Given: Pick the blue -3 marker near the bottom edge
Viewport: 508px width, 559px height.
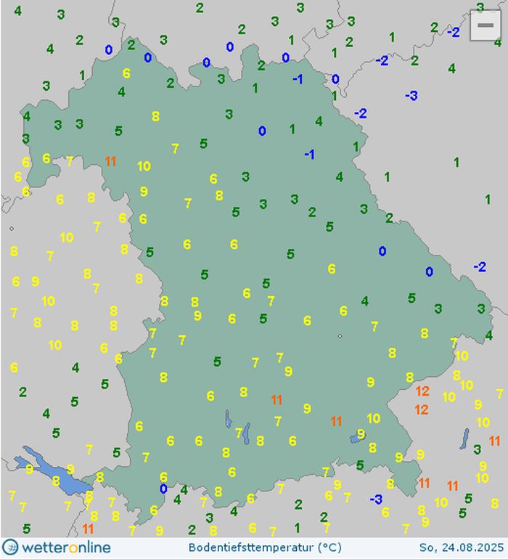Looking at the screenshot, I should coord(376,499).
